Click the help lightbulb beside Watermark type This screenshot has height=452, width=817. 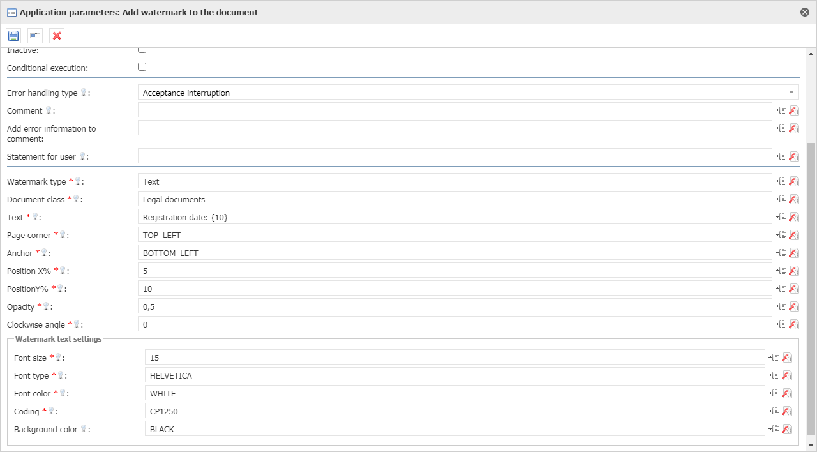click(78, 181)
